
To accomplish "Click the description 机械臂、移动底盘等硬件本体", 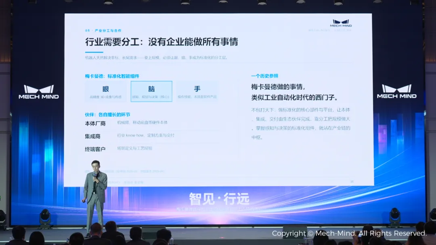I will [x=143, y=122].
